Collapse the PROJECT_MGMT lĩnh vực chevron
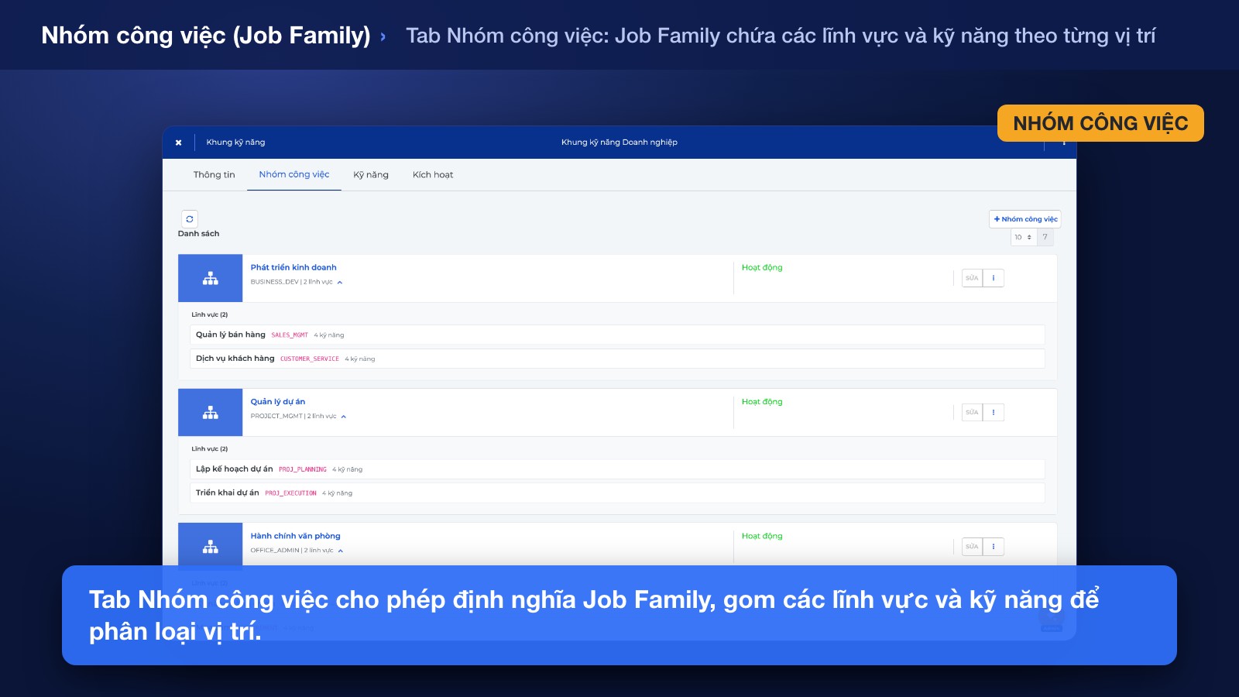Image resolution: width=1239 pixels, height=697 pixels. click(x=344, y=417)
